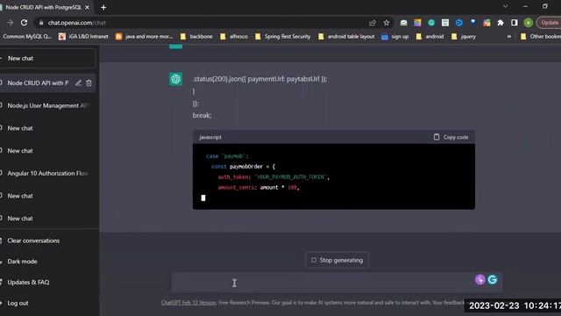View site info with the lock icon
The height and width of the screenshot is (316, 561).
click(x=41, y=23)
